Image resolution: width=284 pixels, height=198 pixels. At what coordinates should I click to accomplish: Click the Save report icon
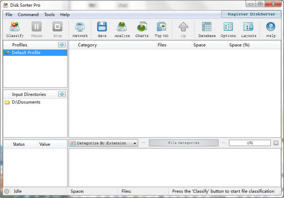102,29
